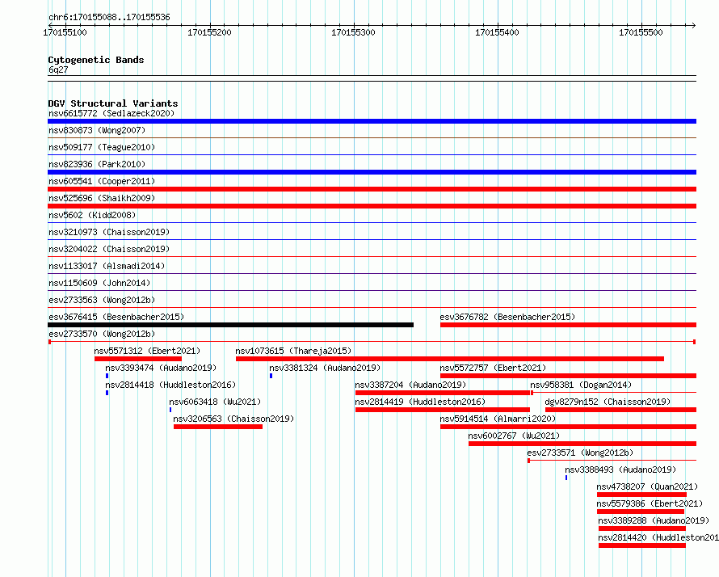This screenshot has height=577, width=719.
Task: Click the Cytogenetic Bands track title
Action: click(96, 60)
